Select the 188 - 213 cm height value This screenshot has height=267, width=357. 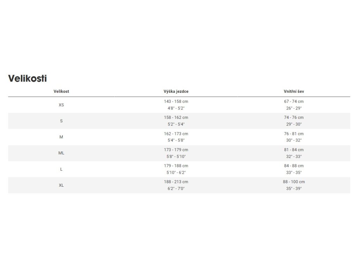pyautogui.click(x=176, y=182)
